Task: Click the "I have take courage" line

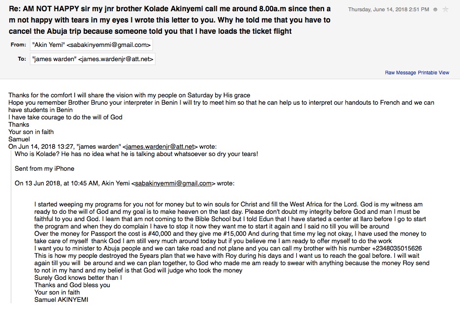Action: [65, 117]
